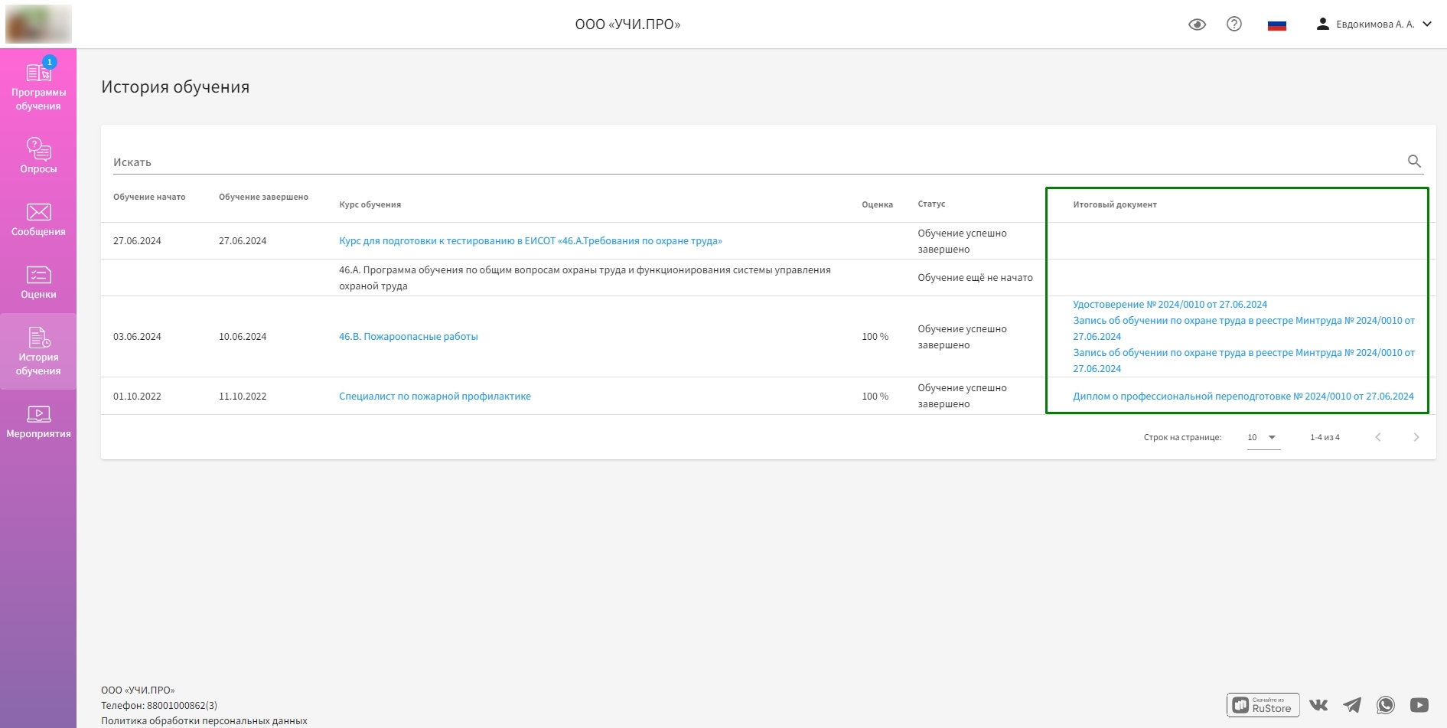Image resolution: width=1447 pixels, height=728 pixels.
Task: Sort by Обучение завершено column
Action: pos(263,197)
